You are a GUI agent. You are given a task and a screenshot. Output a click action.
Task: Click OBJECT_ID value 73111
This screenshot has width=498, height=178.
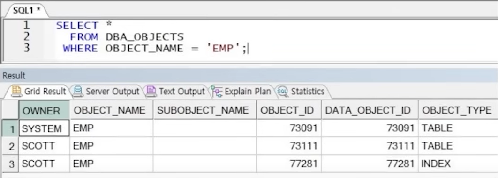(289, 146)
